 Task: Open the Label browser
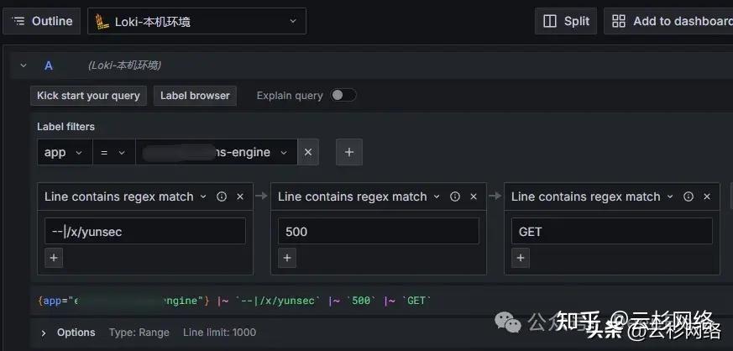[x=195, y=96]
